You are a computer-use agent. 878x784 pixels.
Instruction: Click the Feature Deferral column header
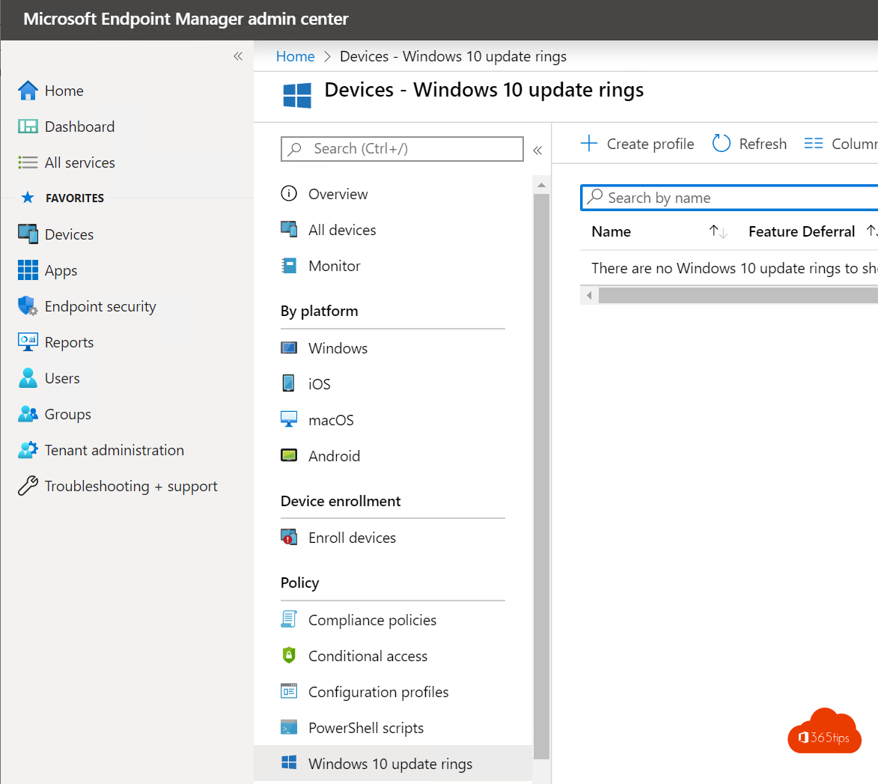(802, 231)
